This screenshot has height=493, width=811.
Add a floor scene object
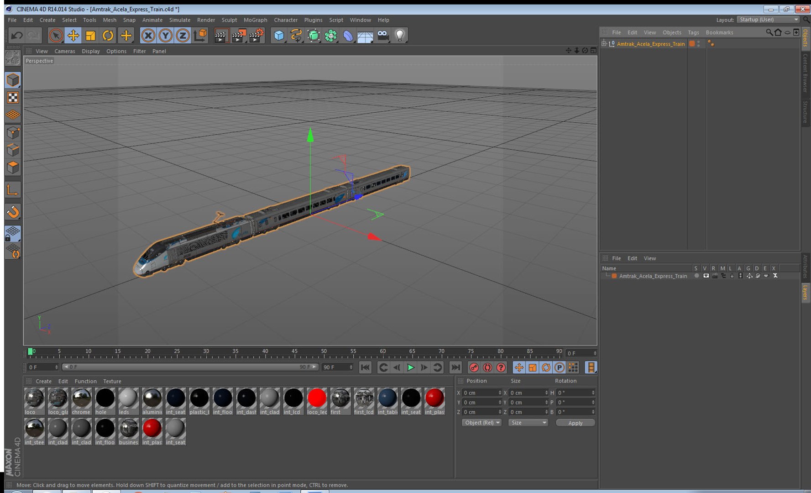(365, 35)
